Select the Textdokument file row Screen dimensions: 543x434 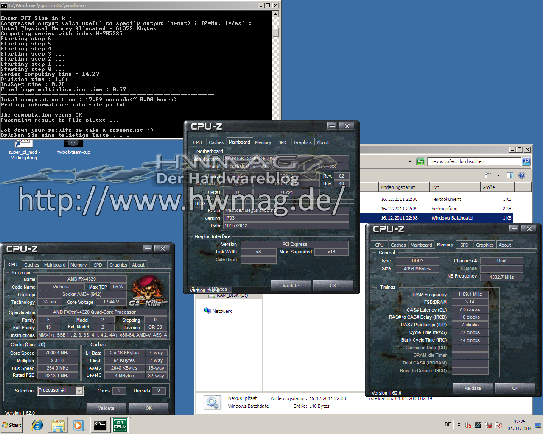click(436, 199)
